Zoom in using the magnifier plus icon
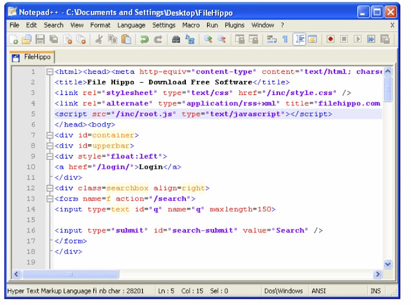Screen dimensions: 411x305 point(208,40)
